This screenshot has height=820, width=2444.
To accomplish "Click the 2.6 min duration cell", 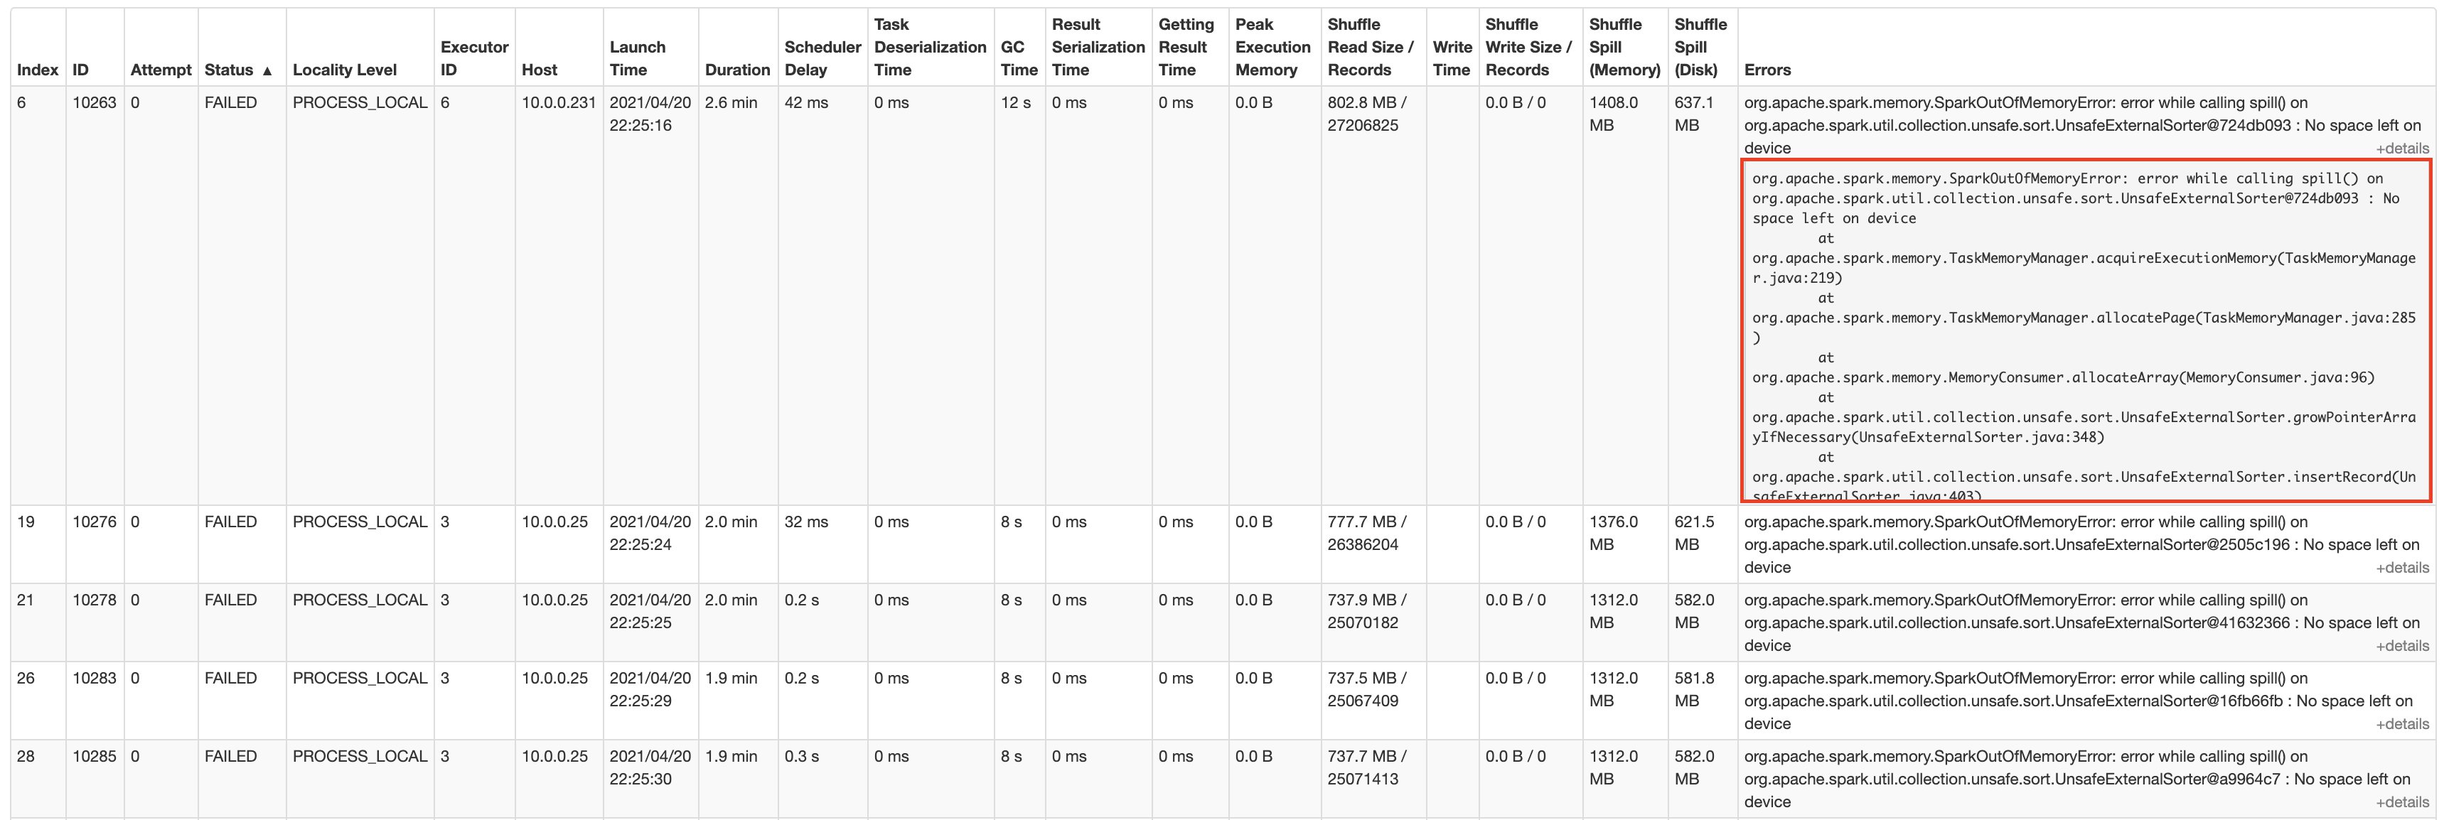I will coord(731,102).
